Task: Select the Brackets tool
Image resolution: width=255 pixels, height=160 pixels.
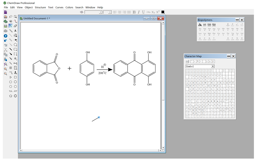Action: tap(15, 54)
